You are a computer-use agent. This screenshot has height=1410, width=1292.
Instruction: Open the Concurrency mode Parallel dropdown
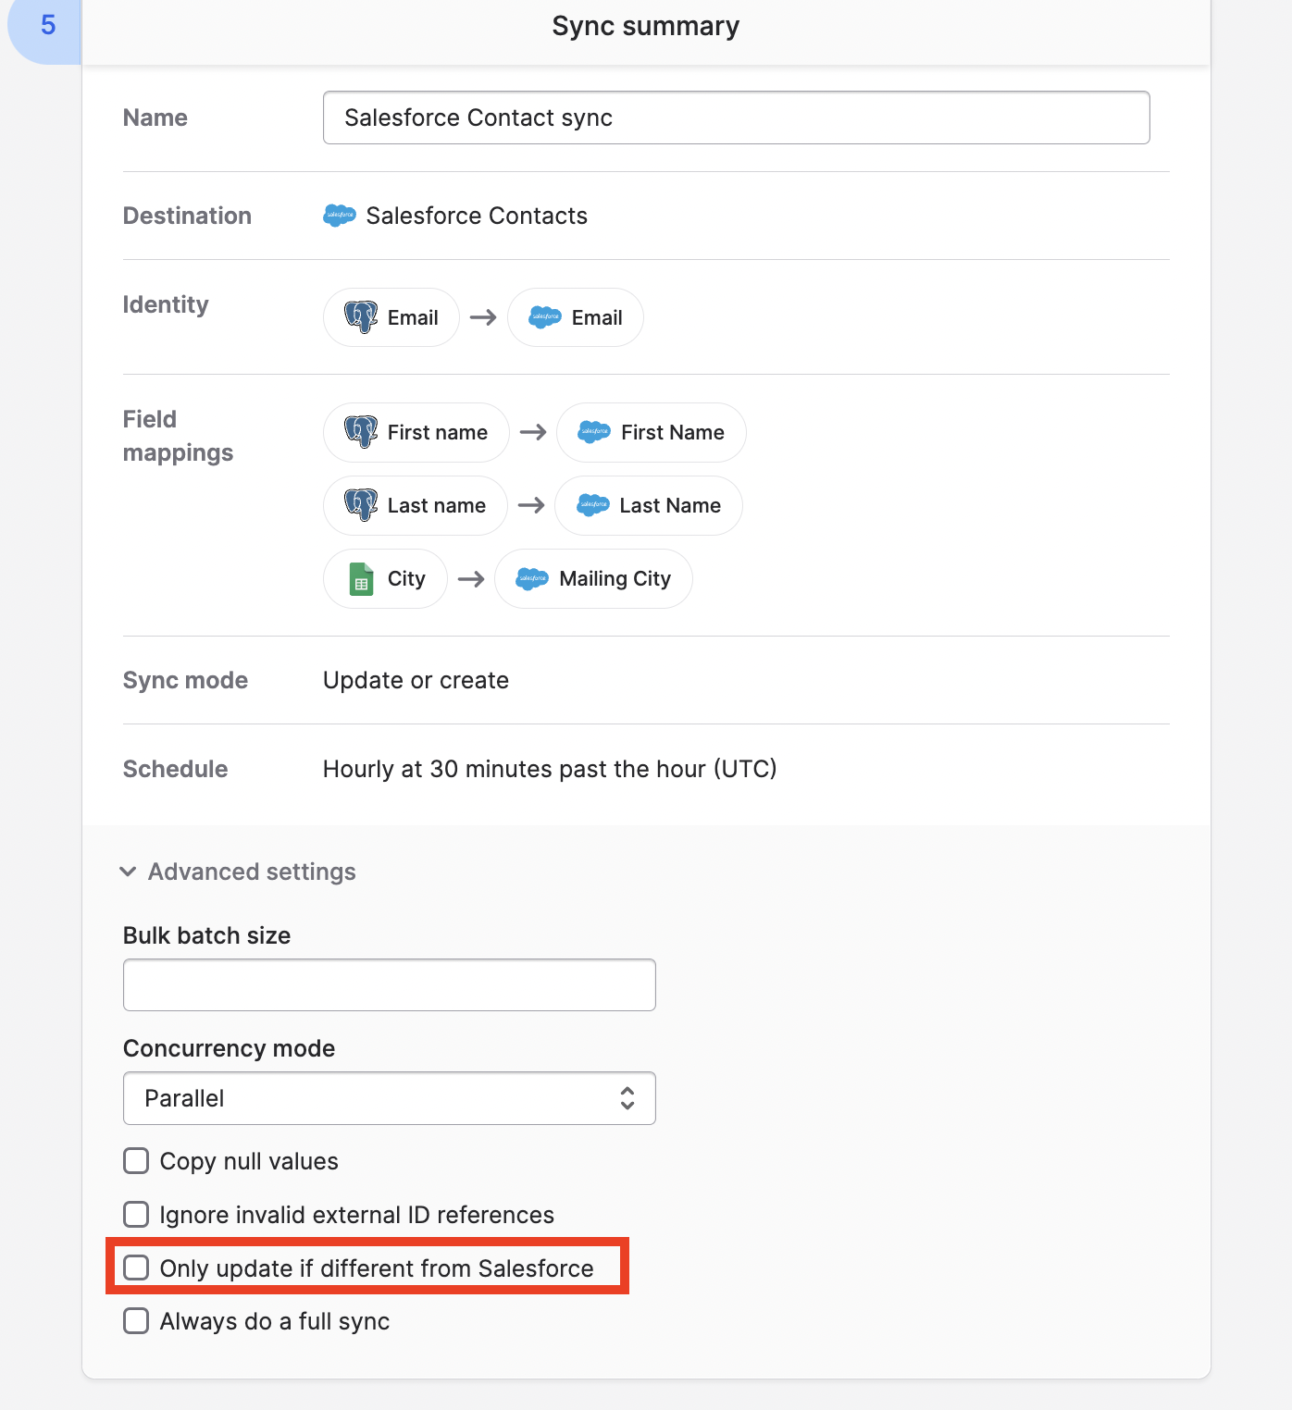390,1098
